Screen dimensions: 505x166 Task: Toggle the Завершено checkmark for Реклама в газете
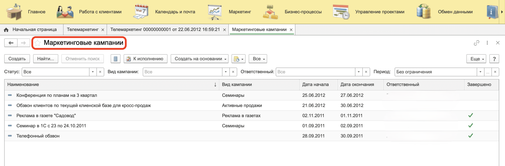(x=471, y=115)
